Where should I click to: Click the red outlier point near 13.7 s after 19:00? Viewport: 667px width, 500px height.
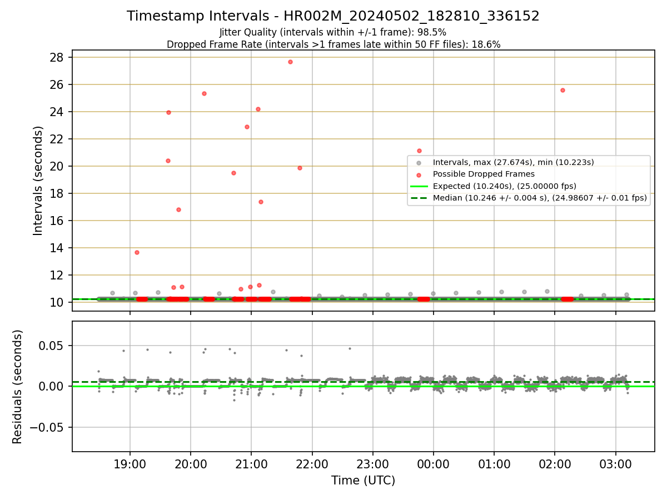[137, 252]
